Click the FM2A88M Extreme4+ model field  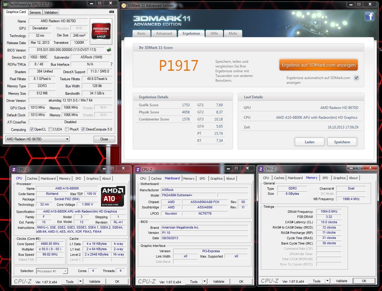189,195
